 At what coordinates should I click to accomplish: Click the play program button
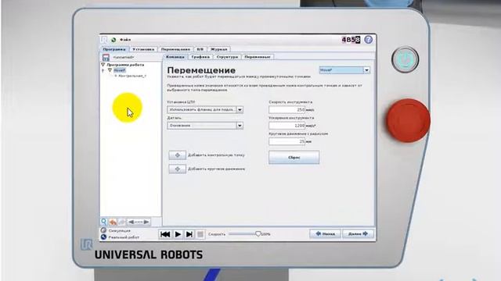click(178, 234)
